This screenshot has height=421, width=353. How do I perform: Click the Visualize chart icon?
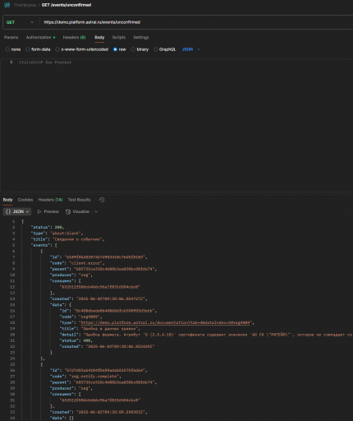pyautogui.click(x=68, y=211)
